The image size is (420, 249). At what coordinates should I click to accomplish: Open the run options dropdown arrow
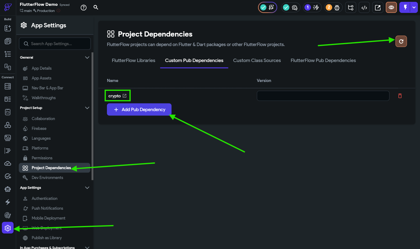coord(414,8)
